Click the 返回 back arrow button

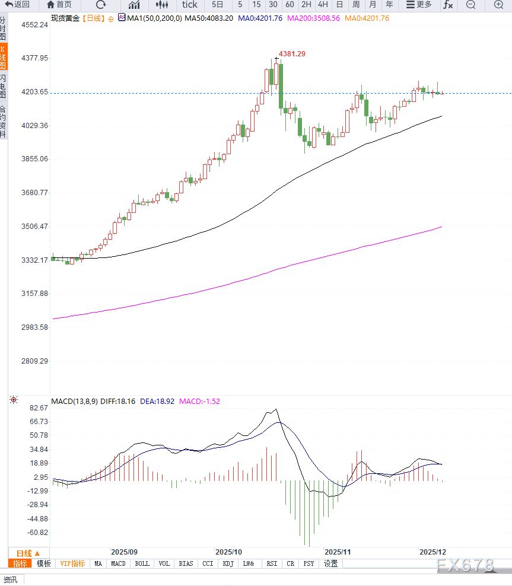(17, 5)
